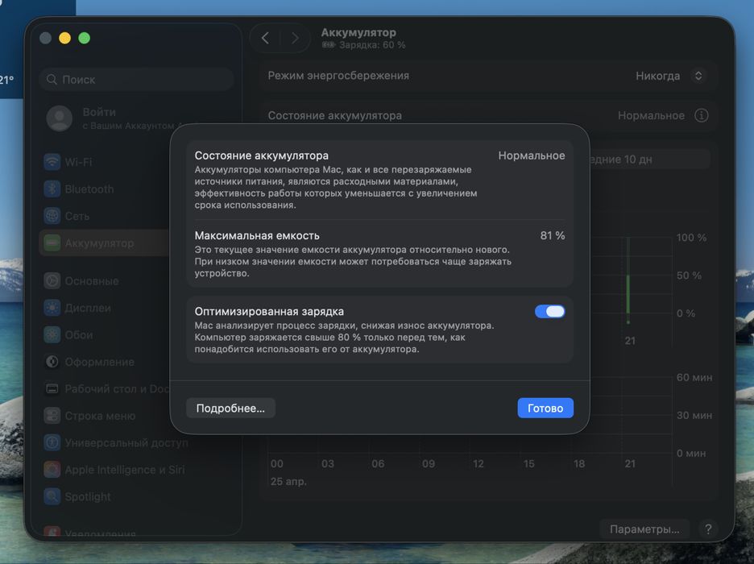
Task: Click the Нормальное value in the dialog
Action: coord(532,156)
